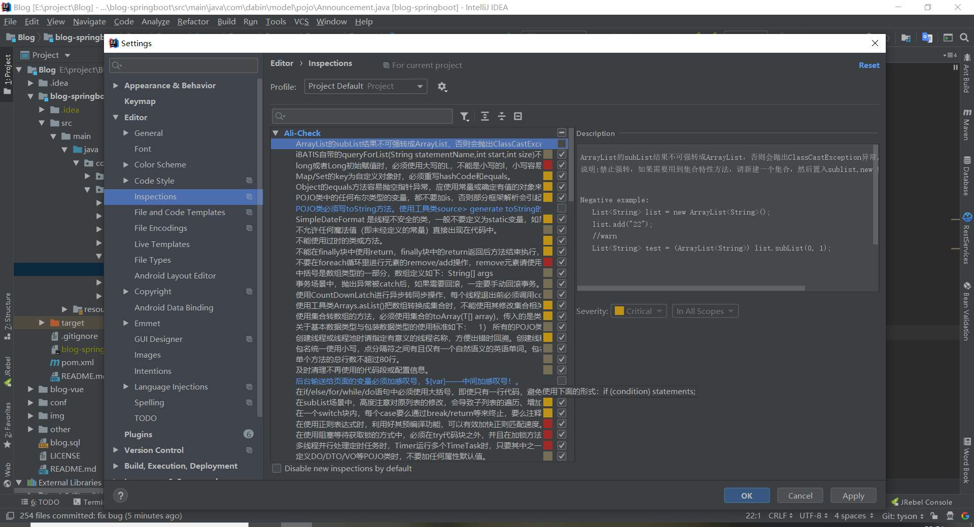Open the Structure tool window tab
The height and width of the screenshot is (527, 974).
[8, 315]
